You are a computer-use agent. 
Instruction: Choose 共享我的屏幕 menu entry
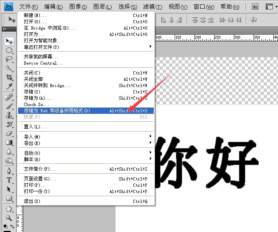coord(86,56)
